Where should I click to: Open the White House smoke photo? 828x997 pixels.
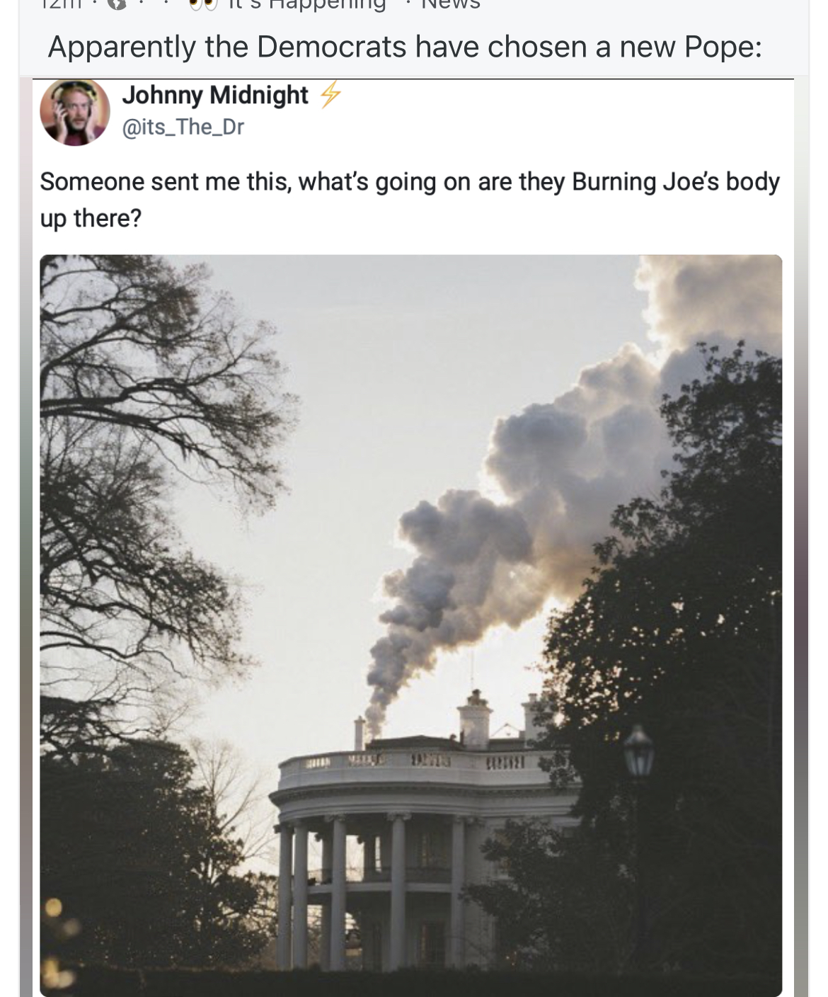click(x=410, y=623)
